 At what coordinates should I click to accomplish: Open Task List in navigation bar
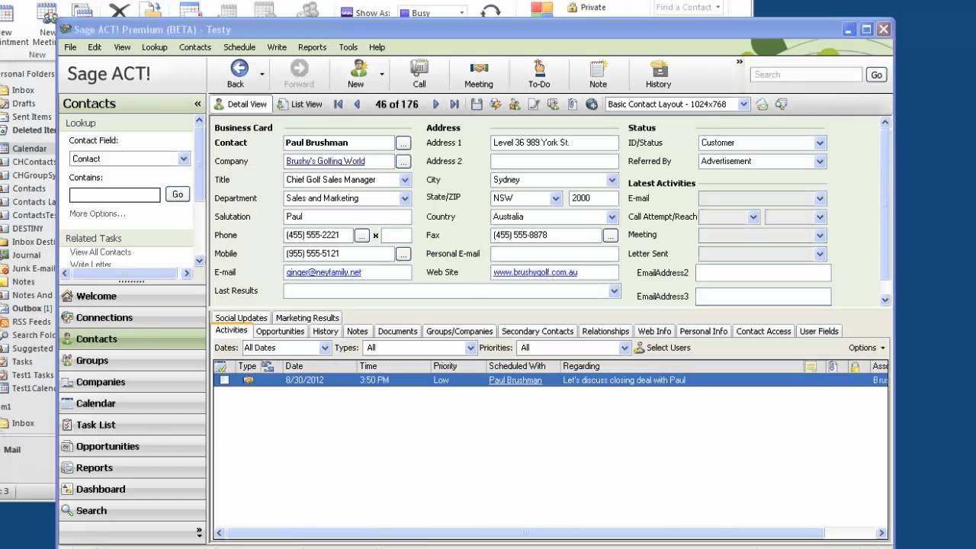point(132,425)
